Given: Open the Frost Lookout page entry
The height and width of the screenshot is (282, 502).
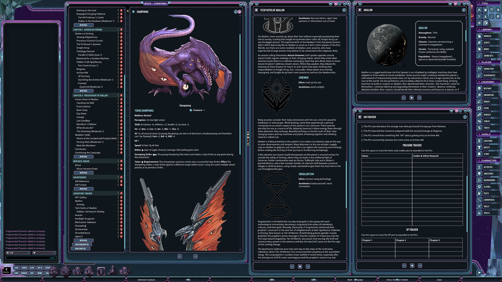Looking at the screenshot, I should point(83,107).
